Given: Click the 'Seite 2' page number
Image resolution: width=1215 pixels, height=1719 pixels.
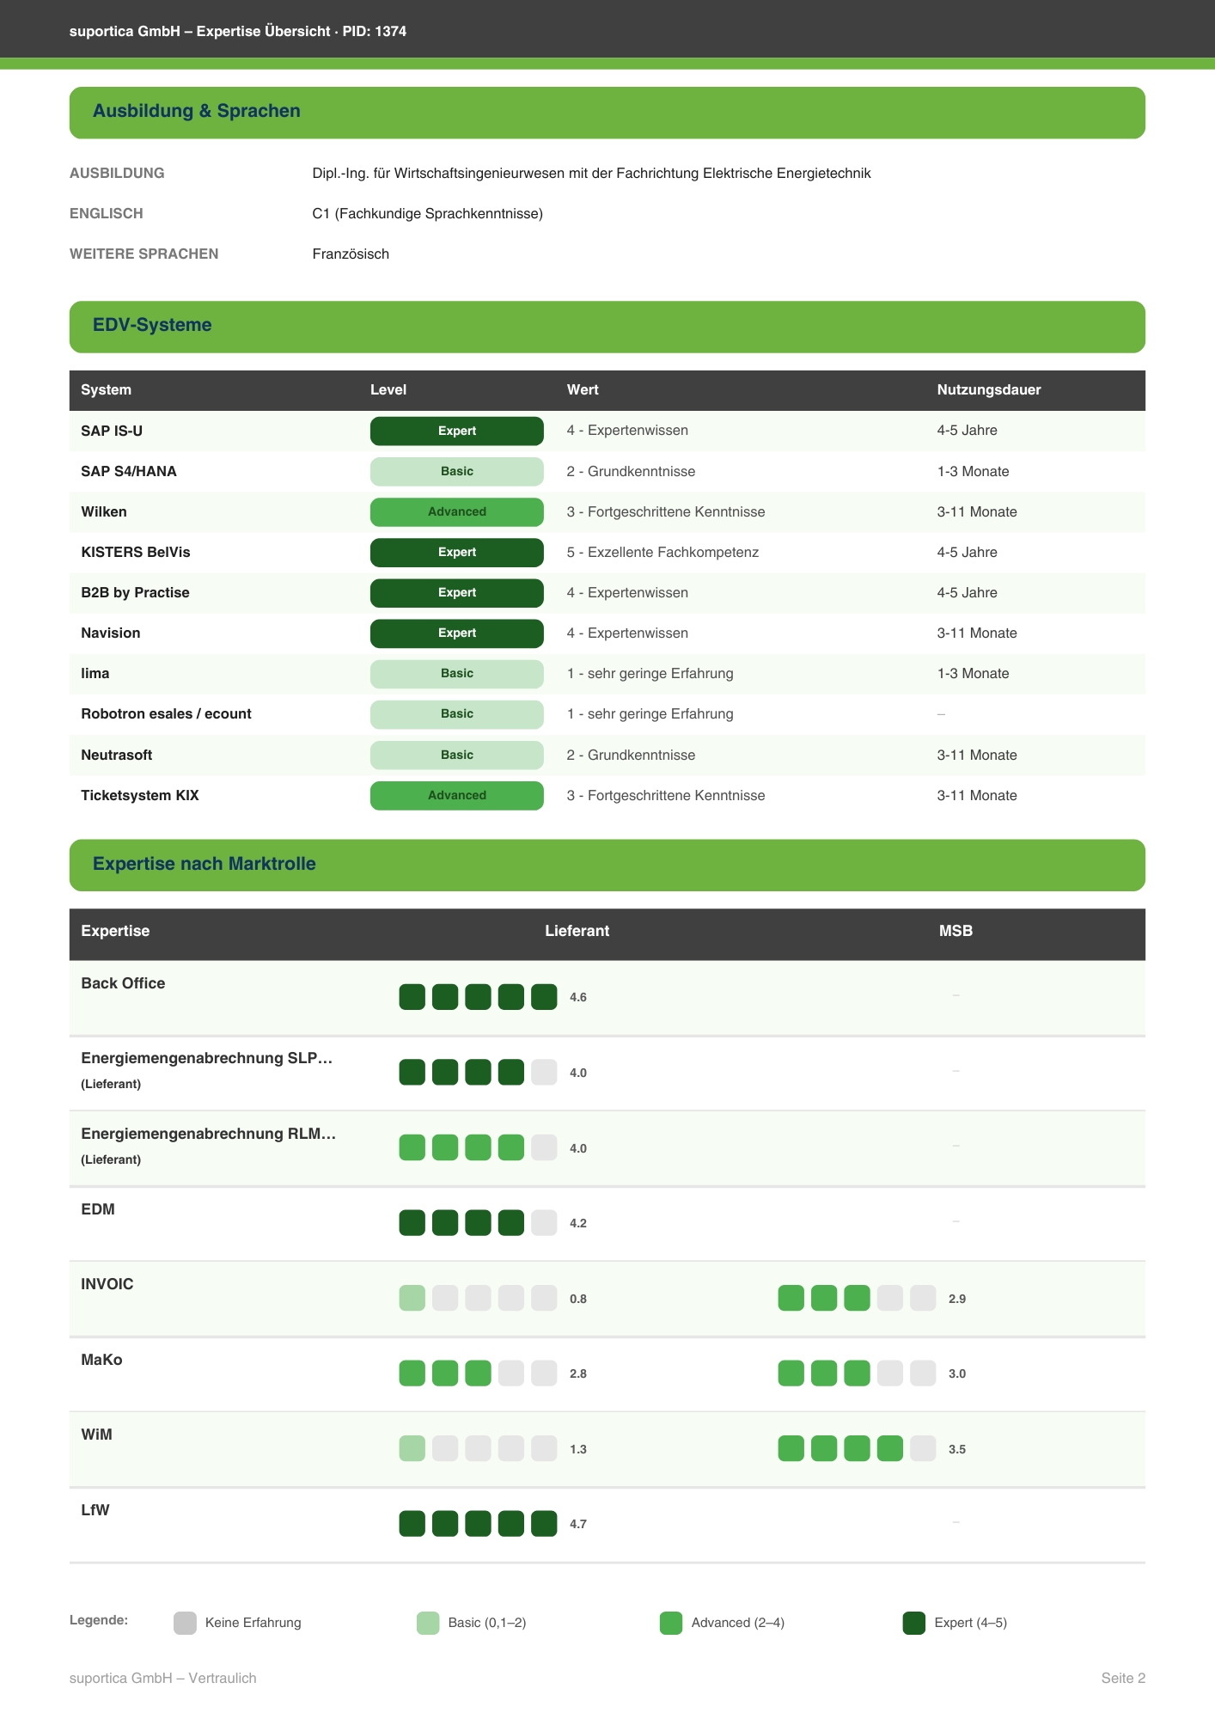Looking at the screenshot, I should (1123, 1678).
